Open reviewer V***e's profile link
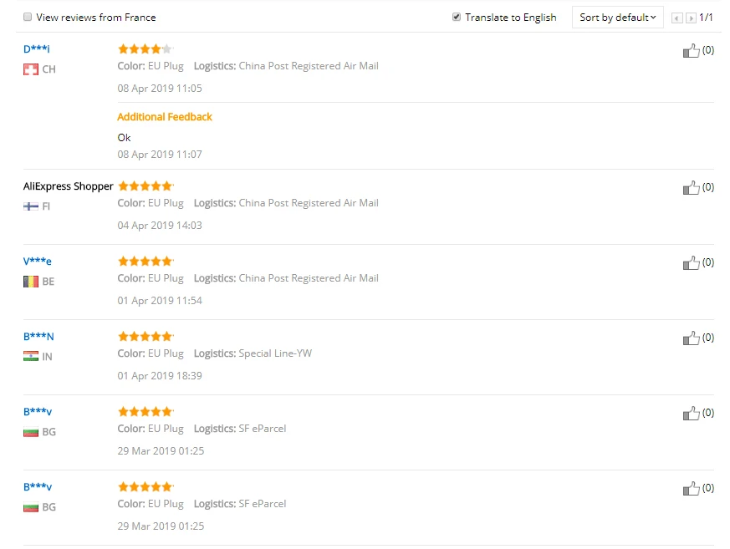 (38, 262)
